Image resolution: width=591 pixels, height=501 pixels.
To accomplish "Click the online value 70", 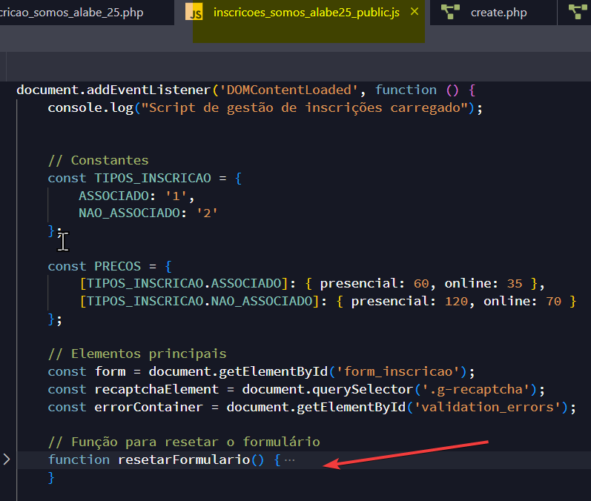I will [x=554, y=302].
